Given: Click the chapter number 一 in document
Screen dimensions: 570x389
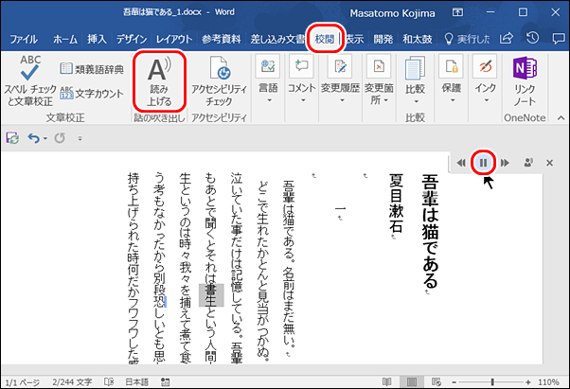Looking at the screenshot, I should 340,209.
